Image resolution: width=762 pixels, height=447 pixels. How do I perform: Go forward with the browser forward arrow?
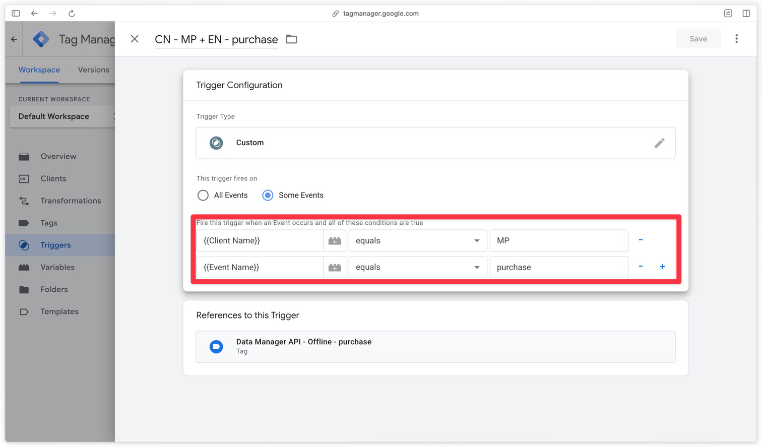(53, 14)
